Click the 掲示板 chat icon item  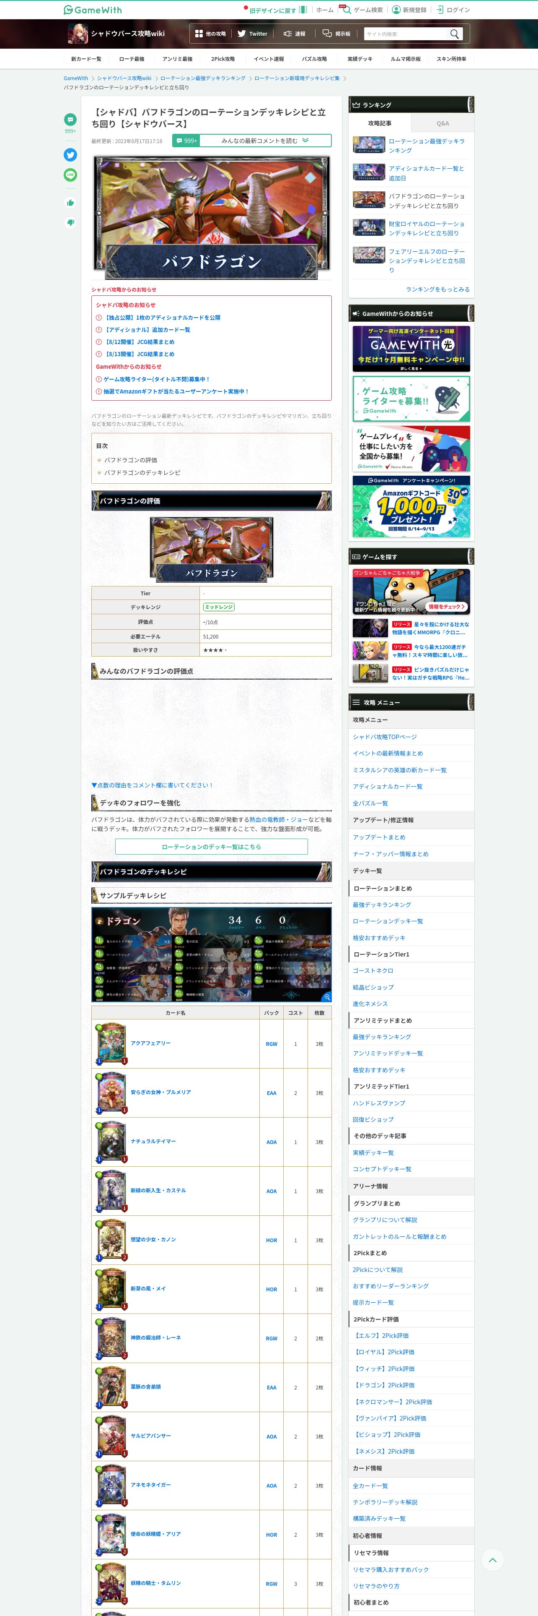click(x=336, y=34)
